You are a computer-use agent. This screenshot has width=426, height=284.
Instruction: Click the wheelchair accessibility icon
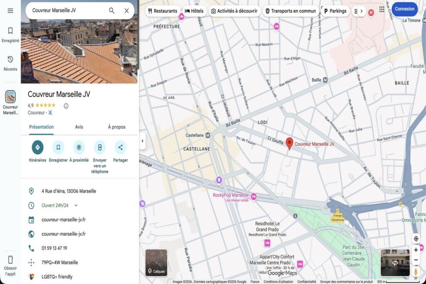50,112
